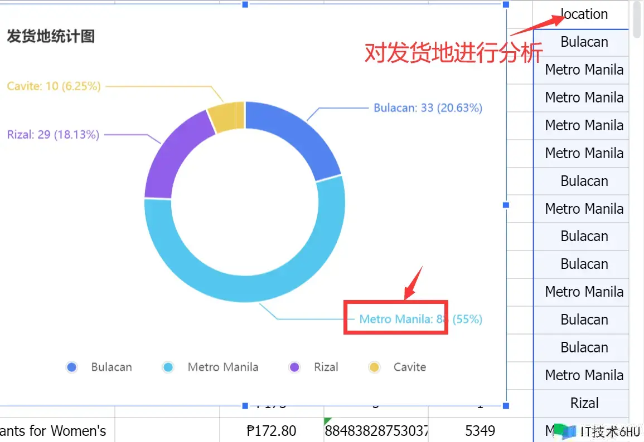This screenshot has width=644, height=442.
Task: Click the 'Bulacan: 33 (20.63%)' data label
Action: pyautogui.click(x=428, y=108)
